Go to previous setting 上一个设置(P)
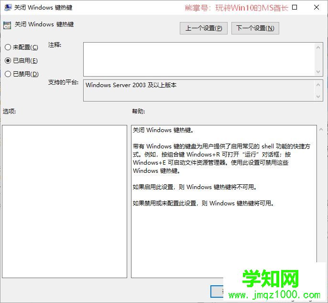 click(204, 28)
